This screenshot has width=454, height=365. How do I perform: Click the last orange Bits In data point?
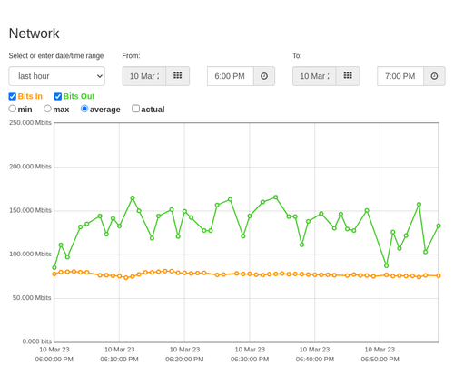pos(439,275)
